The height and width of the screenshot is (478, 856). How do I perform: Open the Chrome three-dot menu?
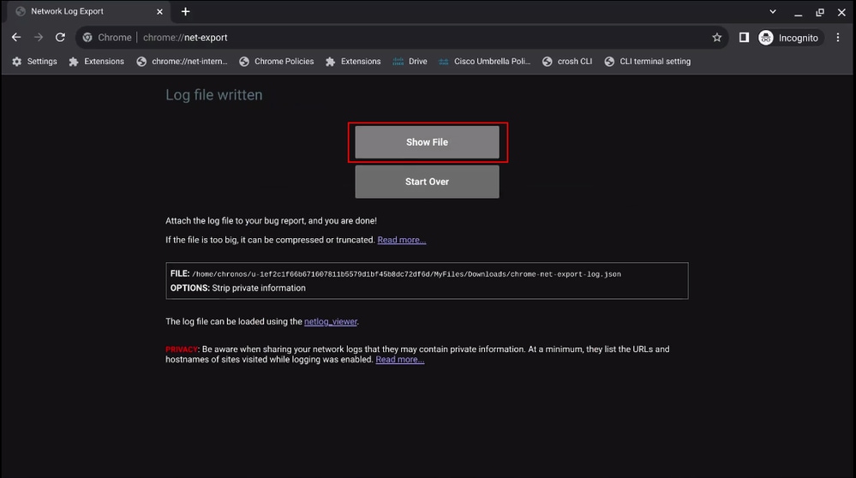tap(838, 37)
